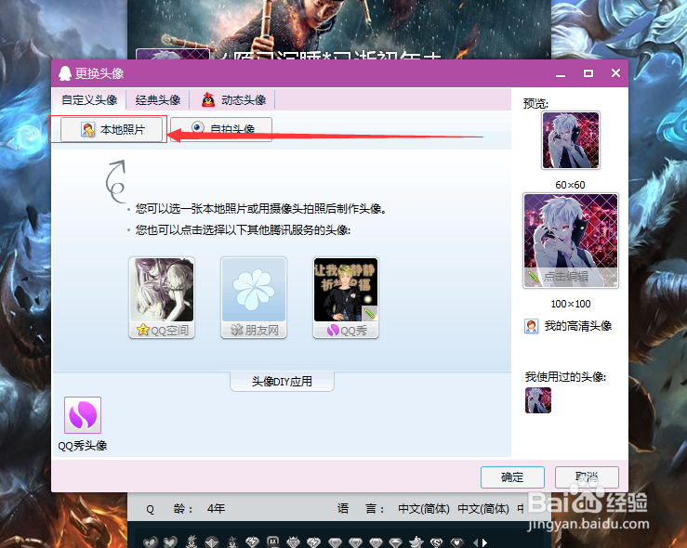Viewport: 687px width, 548px height.
Task: Click the 100×100 size label
Action: 571,304
